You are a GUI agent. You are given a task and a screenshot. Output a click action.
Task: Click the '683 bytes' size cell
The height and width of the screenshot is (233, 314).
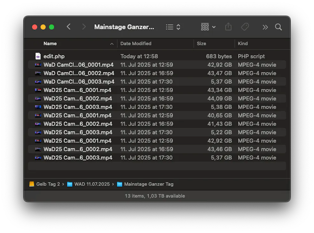coord(219,56)
